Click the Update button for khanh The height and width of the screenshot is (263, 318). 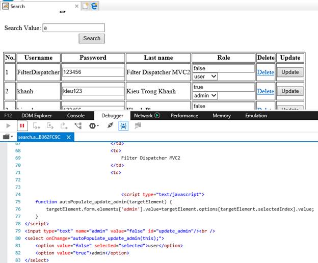(x=290, y=91)
